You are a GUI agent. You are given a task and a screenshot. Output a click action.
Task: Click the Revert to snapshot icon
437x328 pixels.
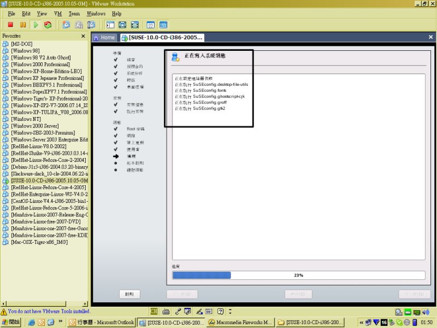[79, 25]
